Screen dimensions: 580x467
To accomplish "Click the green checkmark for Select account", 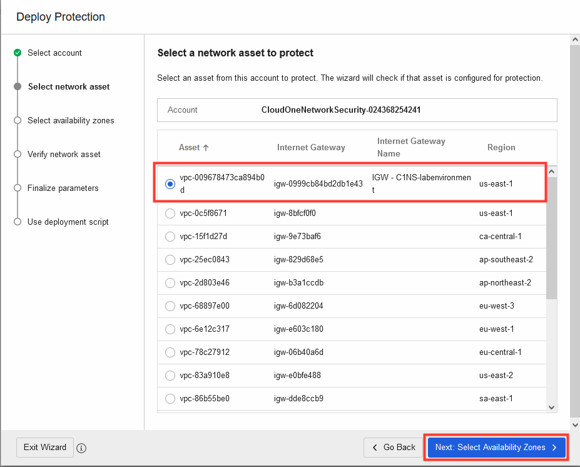I will (x=18, y=53).
